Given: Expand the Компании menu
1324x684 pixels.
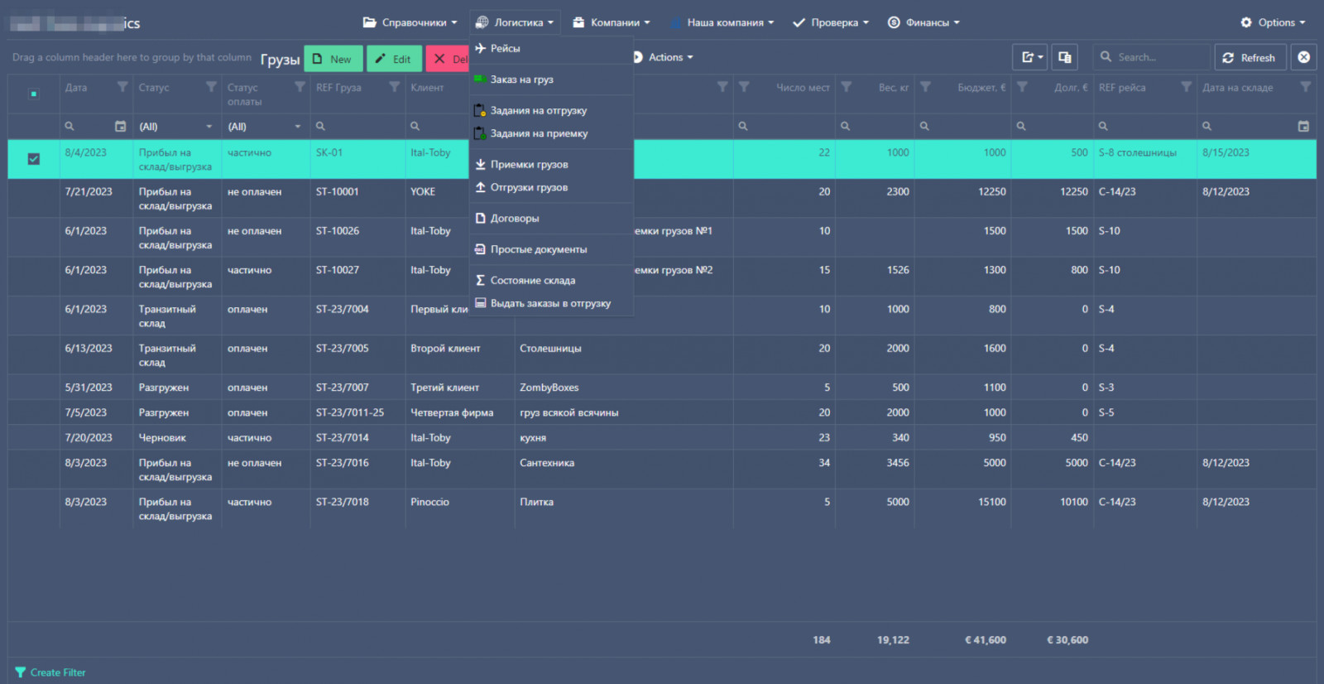Looking at the screenshot, I should 611,22.
